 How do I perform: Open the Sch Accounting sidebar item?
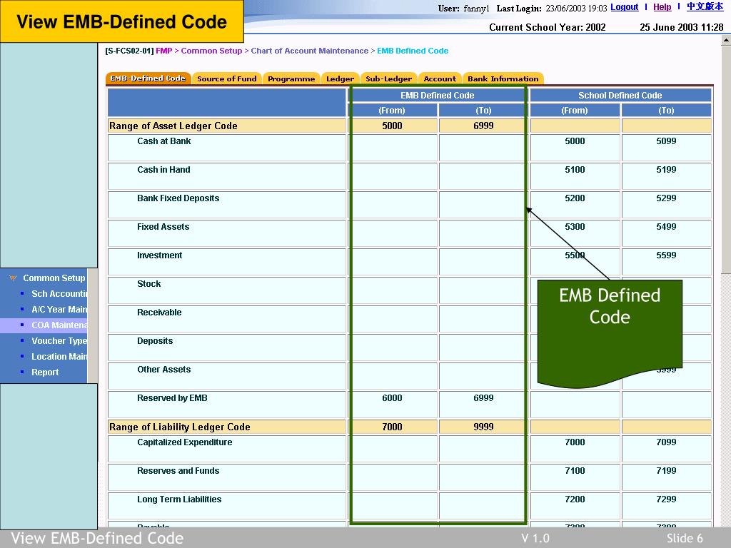coord(59,294)
